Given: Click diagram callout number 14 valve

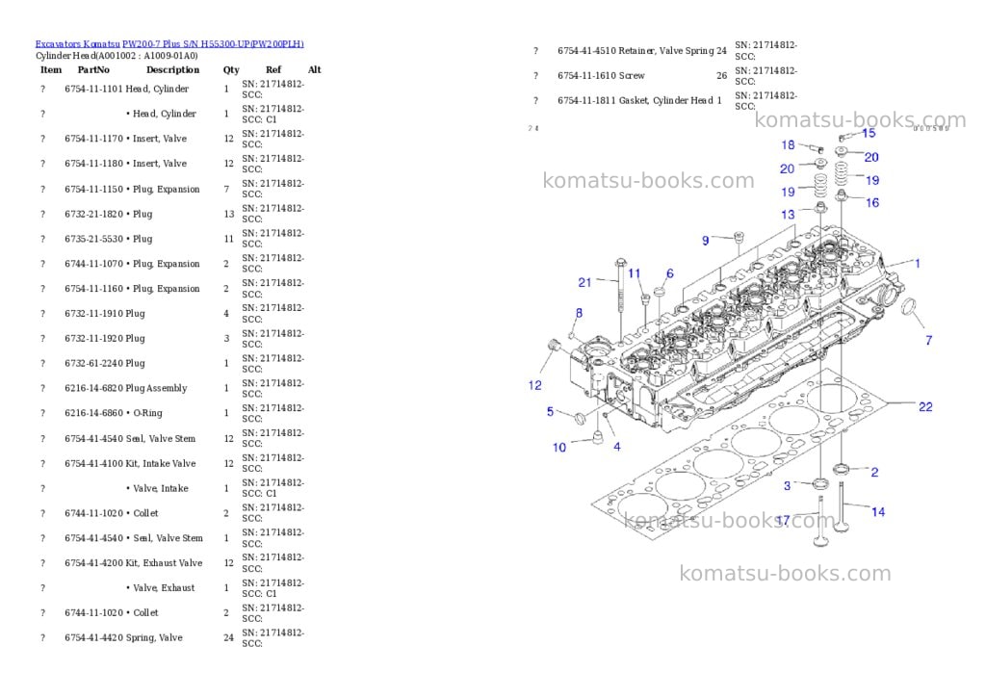Looking at the screenshot, I should (x=878, y=512).
